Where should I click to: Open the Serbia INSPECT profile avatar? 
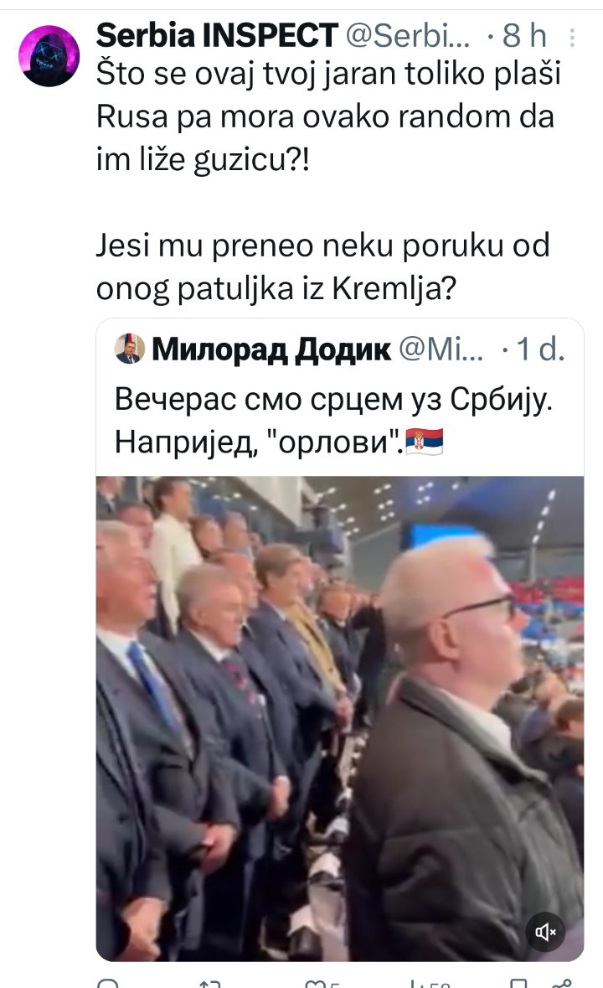[49, 56]
